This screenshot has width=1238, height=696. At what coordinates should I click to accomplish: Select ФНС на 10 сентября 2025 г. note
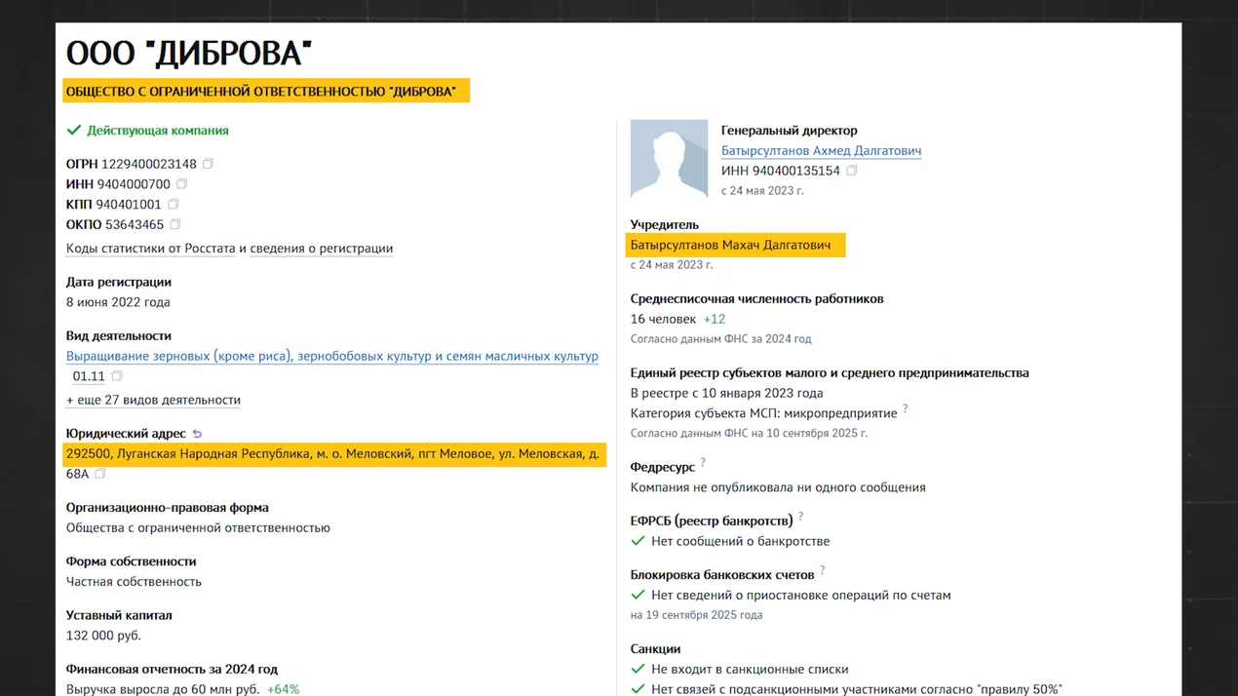[x=749, y=433]
